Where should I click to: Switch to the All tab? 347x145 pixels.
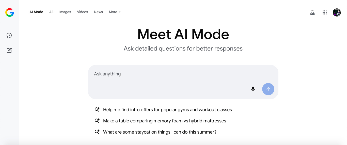51,12
